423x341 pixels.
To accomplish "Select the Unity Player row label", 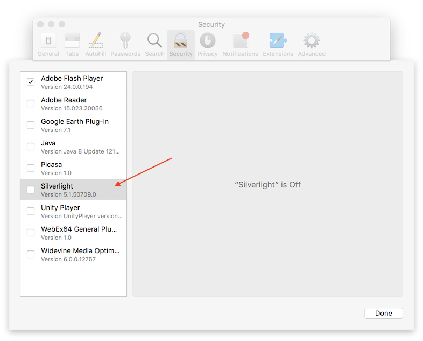I will pyautogui.click(x=60, y=207).
